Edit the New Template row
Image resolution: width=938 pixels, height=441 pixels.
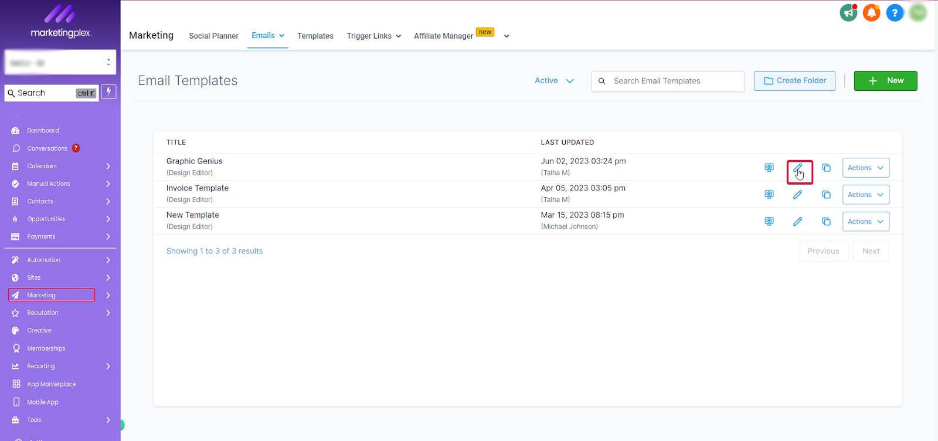798,222
